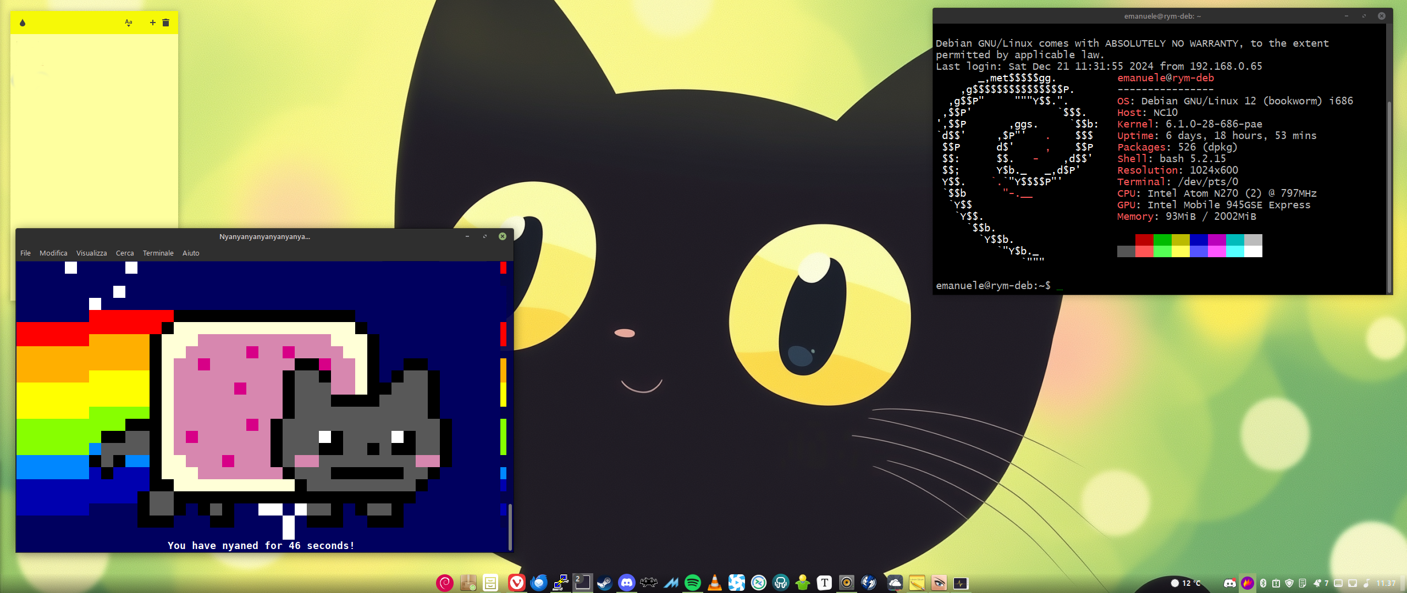1407x593 pixels.
Task: Launch the remote desktop app in dock
Action: [759, 583]
